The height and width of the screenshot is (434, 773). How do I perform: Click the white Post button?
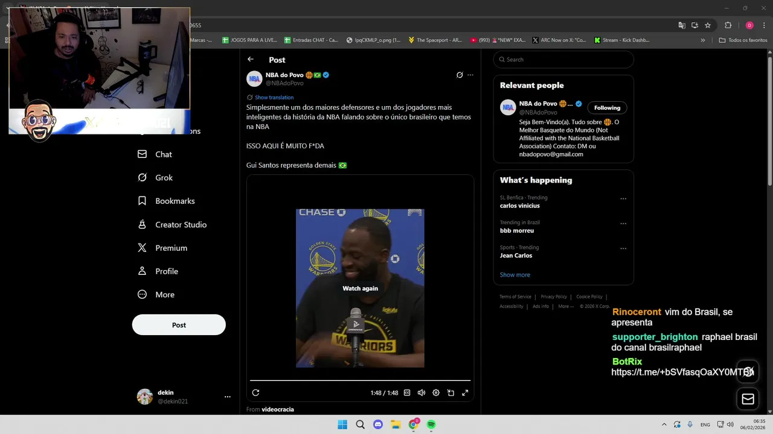tap(179, 325)
